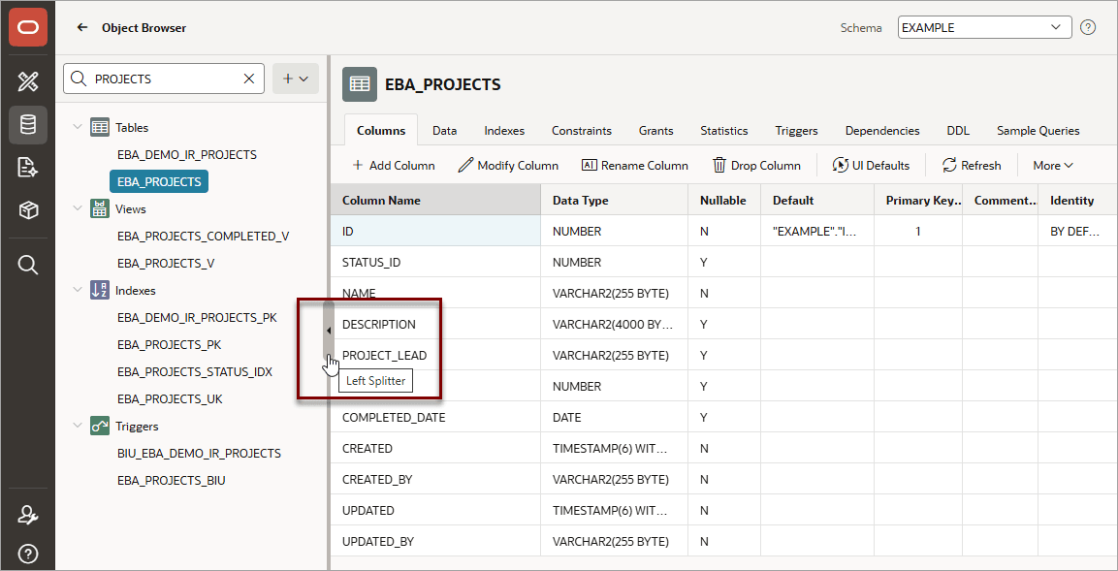1118x571 pixels.
Task: Open Gallery cube icon in sidebar
Action: [28, 210]
